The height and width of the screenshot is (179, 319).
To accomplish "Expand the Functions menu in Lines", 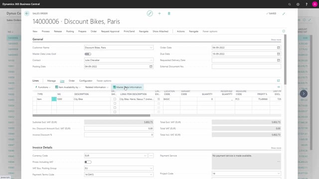I will 43,87.
